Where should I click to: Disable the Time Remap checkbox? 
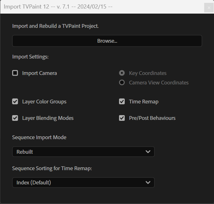click(122, 102)
